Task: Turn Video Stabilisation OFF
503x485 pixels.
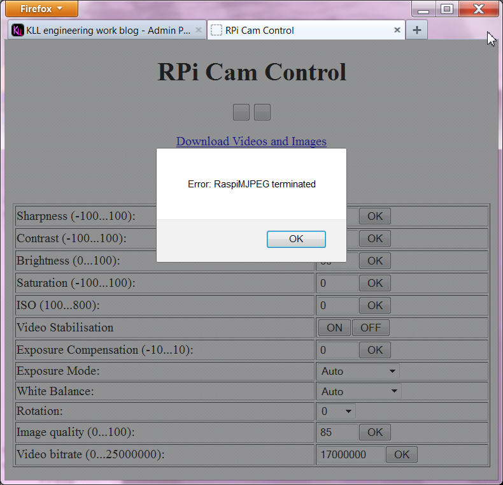Action: pos(371,328)
